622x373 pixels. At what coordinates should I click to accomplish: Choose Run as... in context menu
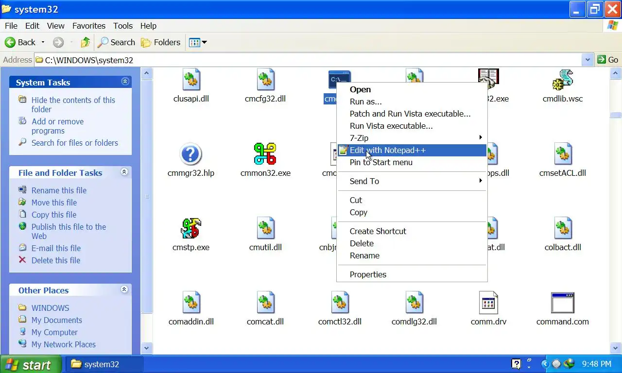pyautogui.click(x=412, y=102)
